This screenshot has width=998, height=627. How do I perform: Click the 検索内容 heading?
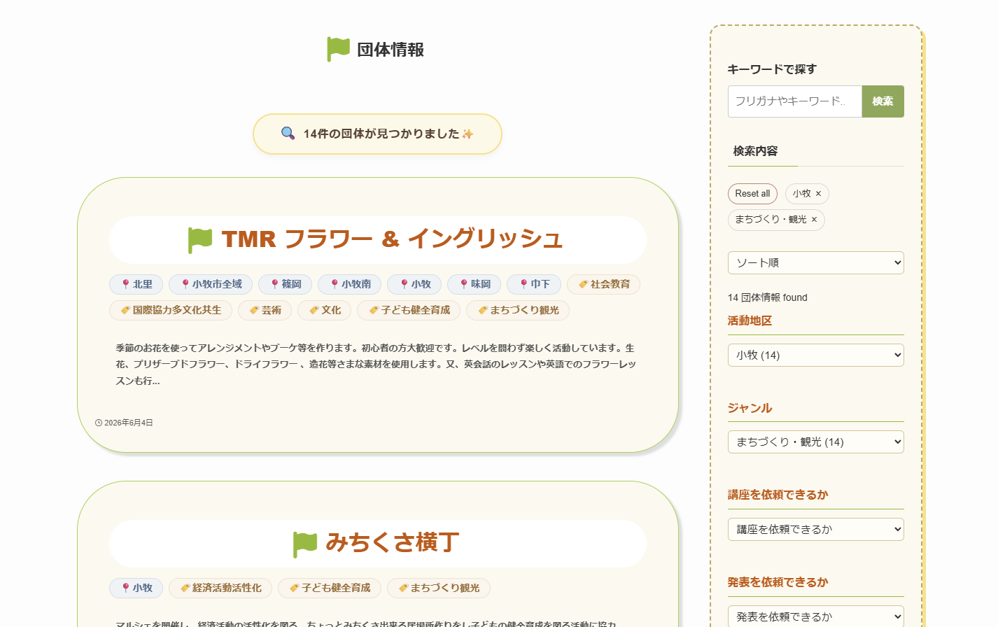[x=755, y=151]
